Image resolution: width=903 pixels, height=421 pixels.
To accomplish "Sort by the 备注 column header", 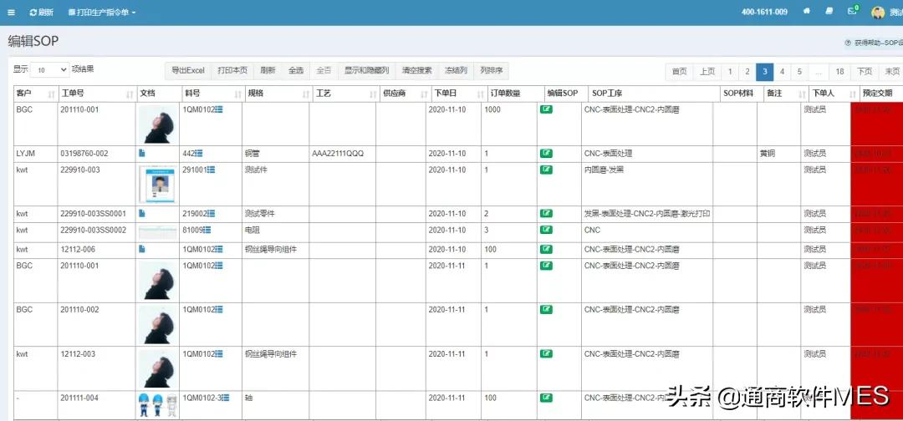I will tap(786, 94).
